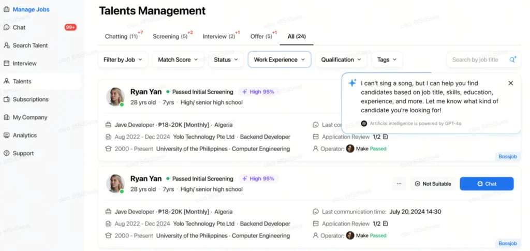The image size is (530, 251).
Task: Close the AI assistant popup
Action: (x=511, y=83)
